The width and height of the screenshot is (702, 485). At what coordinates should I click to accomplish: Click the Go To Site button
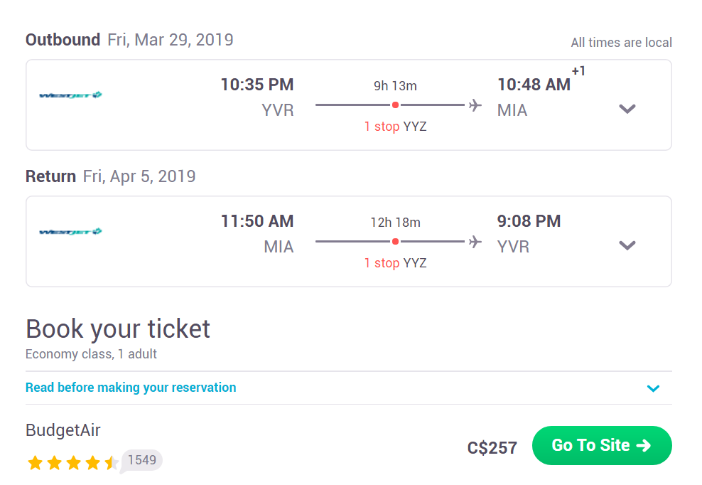[x=602, y=446]
